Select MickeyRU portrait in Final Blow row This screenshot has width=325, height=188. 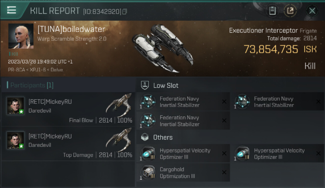click(x=15, y=106)
